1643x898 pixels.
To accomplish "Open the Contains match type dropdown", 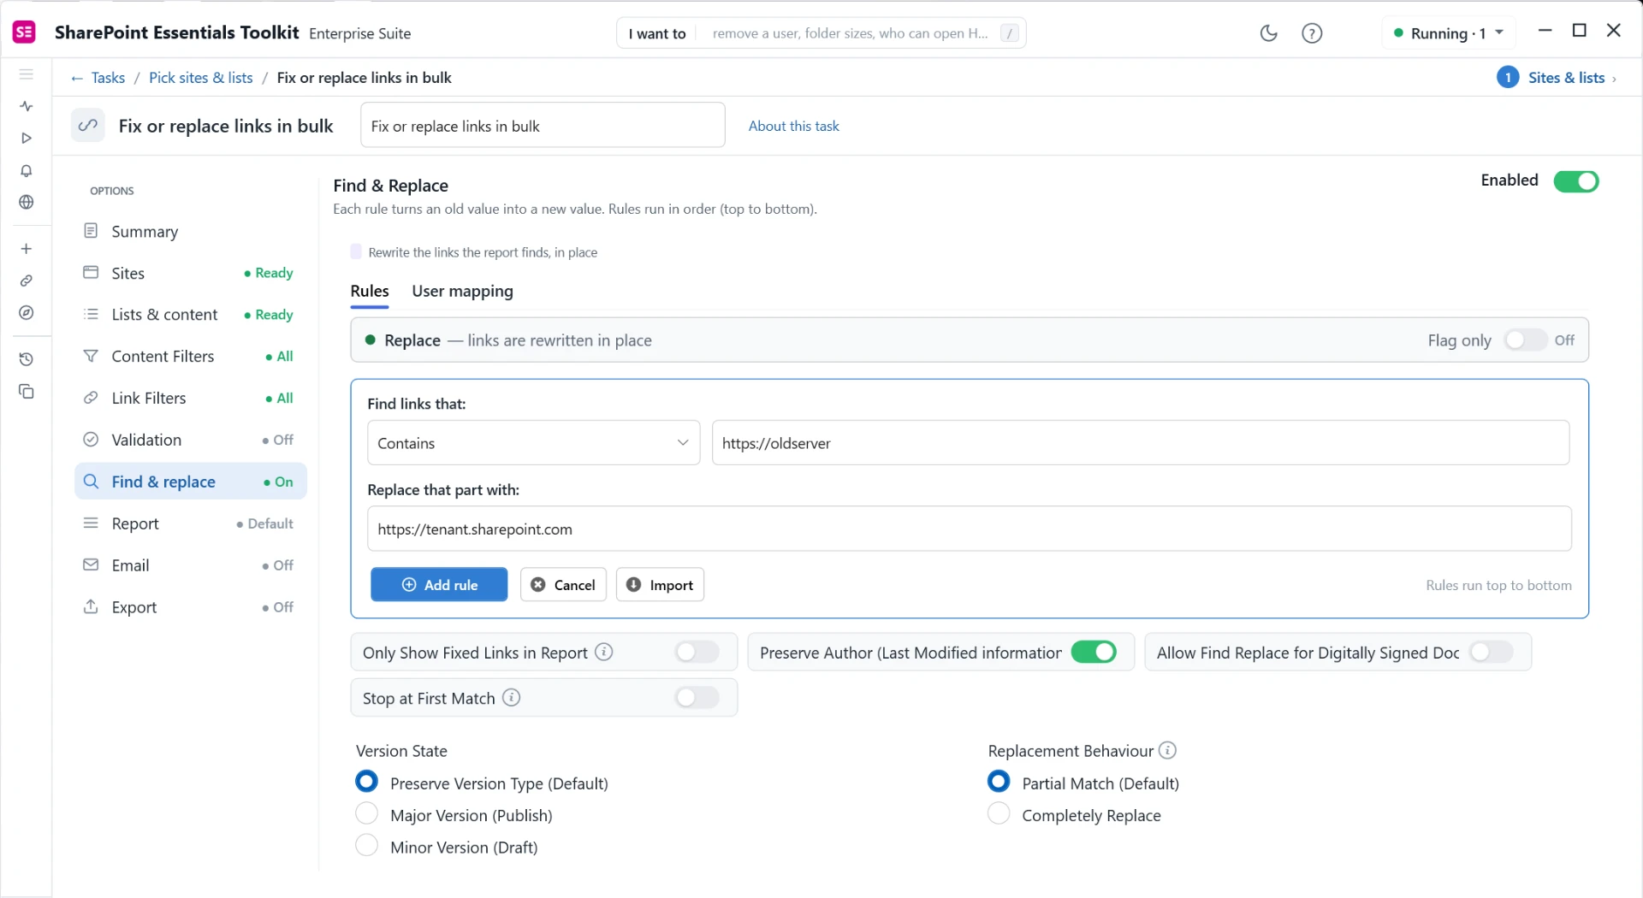I will (x=533, y=442).
